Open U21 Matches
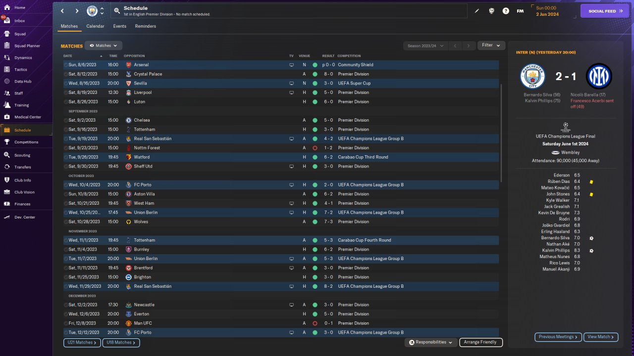Viewport: 634px width, 356px height. point(82,342)
